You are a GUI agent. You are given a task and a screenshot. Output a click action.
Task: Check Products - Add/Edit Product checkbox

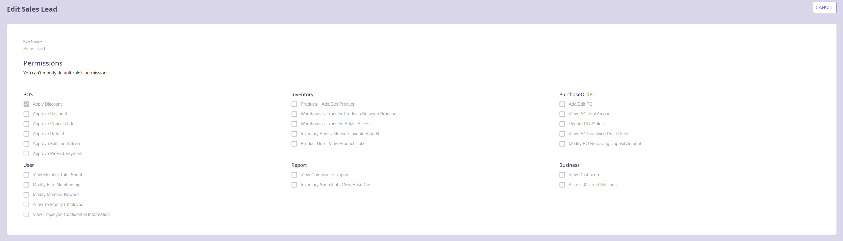(294, 104)
